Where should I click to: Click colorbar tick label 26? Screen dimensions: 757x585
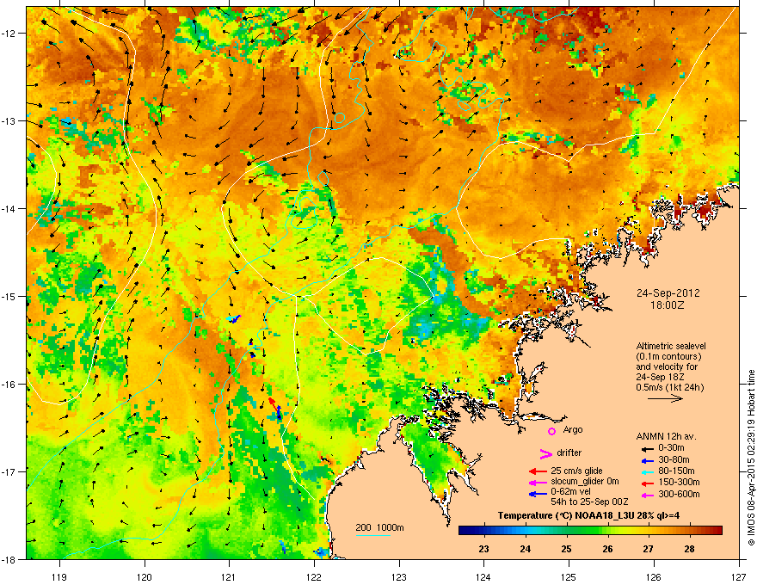(607, 549)
